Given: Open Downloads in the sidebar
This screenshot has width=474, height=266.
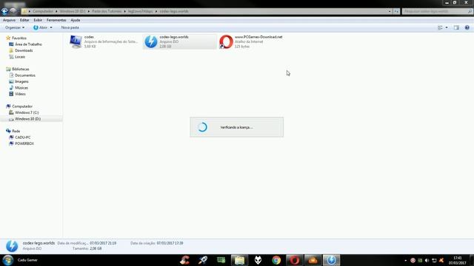Looking at the screenshot, I should click(24, 50).
